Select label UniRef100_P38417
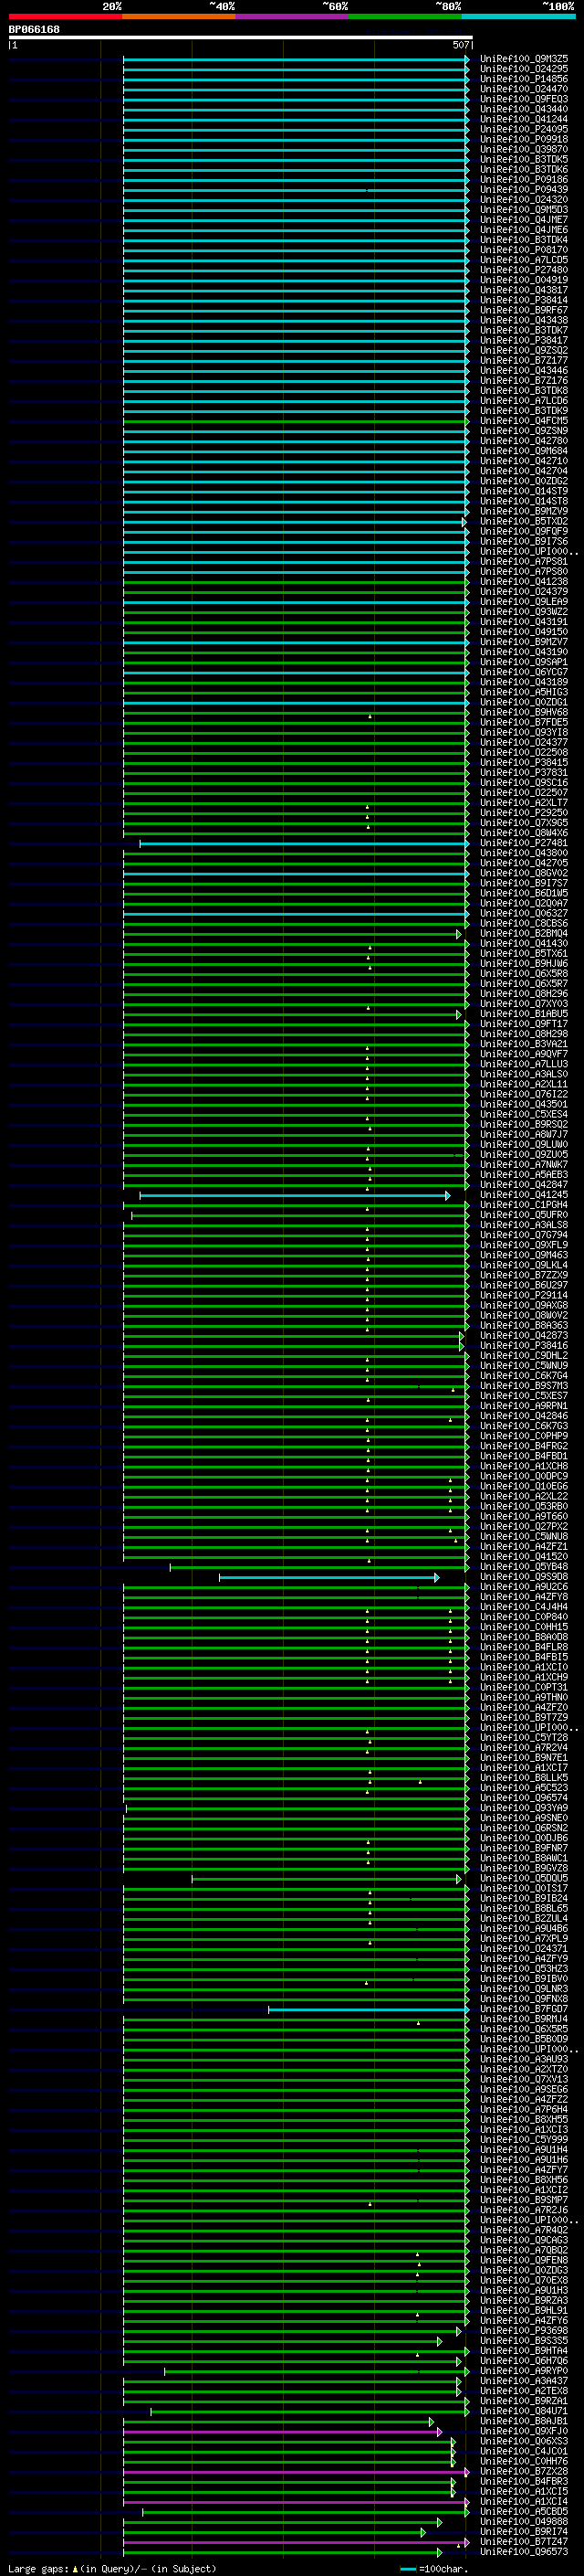Image resolution: width=584 pixels, height=2576 pixels. (524, 340)
